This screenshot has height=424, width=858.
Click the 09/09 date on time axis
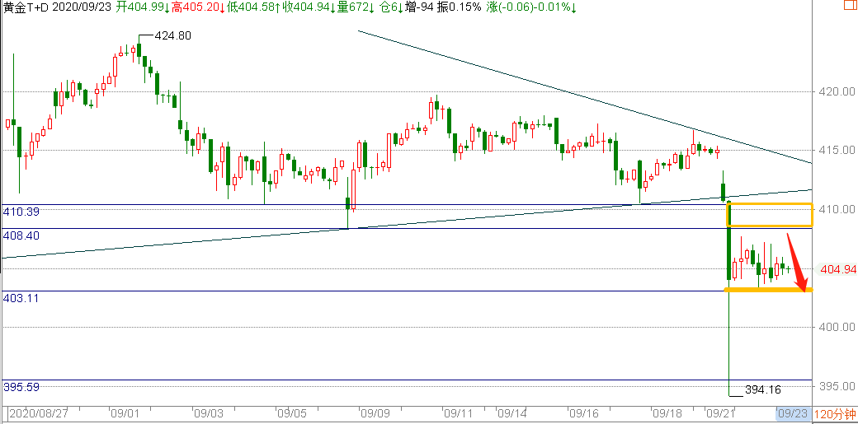(x=376, y=413)
